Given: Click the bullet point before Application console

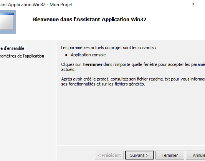Looking at the screenshot, I should 66,55.
